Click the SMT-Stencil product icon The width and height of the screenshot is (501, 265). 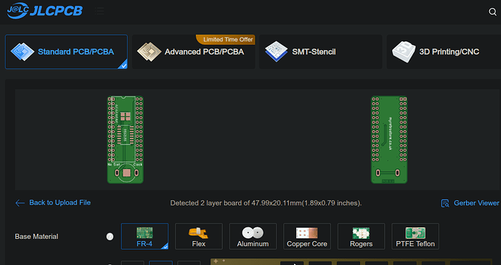[x=277, y=52]
